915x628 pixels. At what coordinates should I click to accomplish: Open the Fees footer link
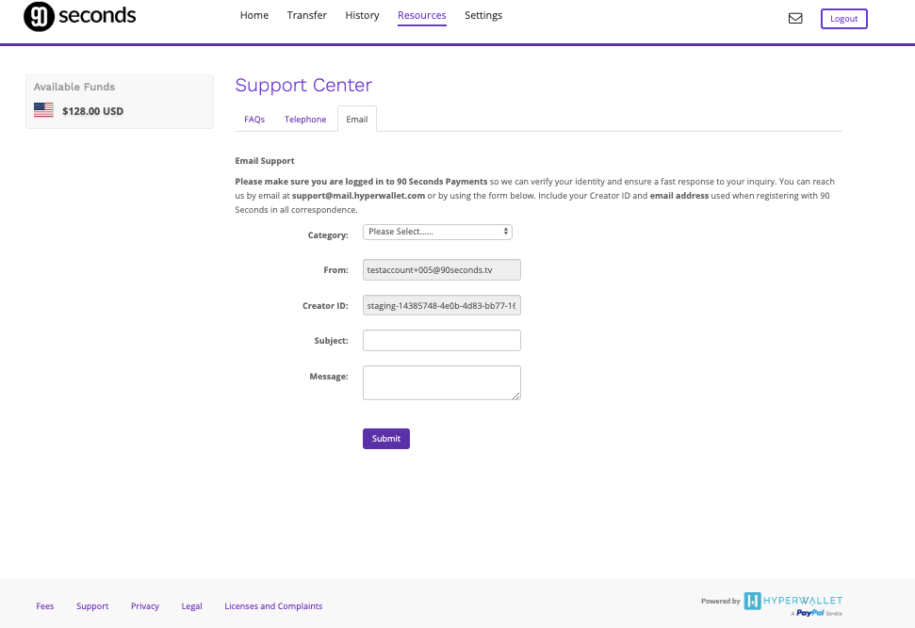click(45, 606)
